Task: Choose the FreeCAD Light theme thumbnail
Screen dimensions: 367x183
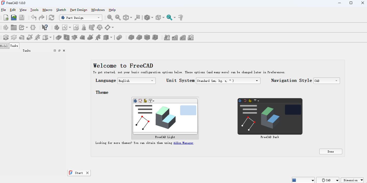Action: coord(165,118)
